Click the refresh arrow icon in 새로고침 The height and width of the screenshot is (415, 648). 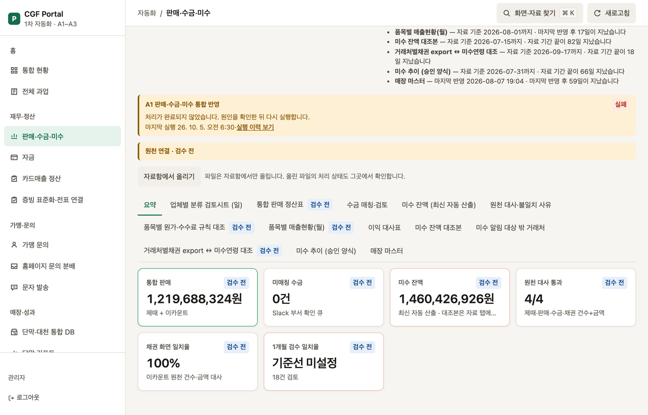pyautogui.click(x=597, y=13)
